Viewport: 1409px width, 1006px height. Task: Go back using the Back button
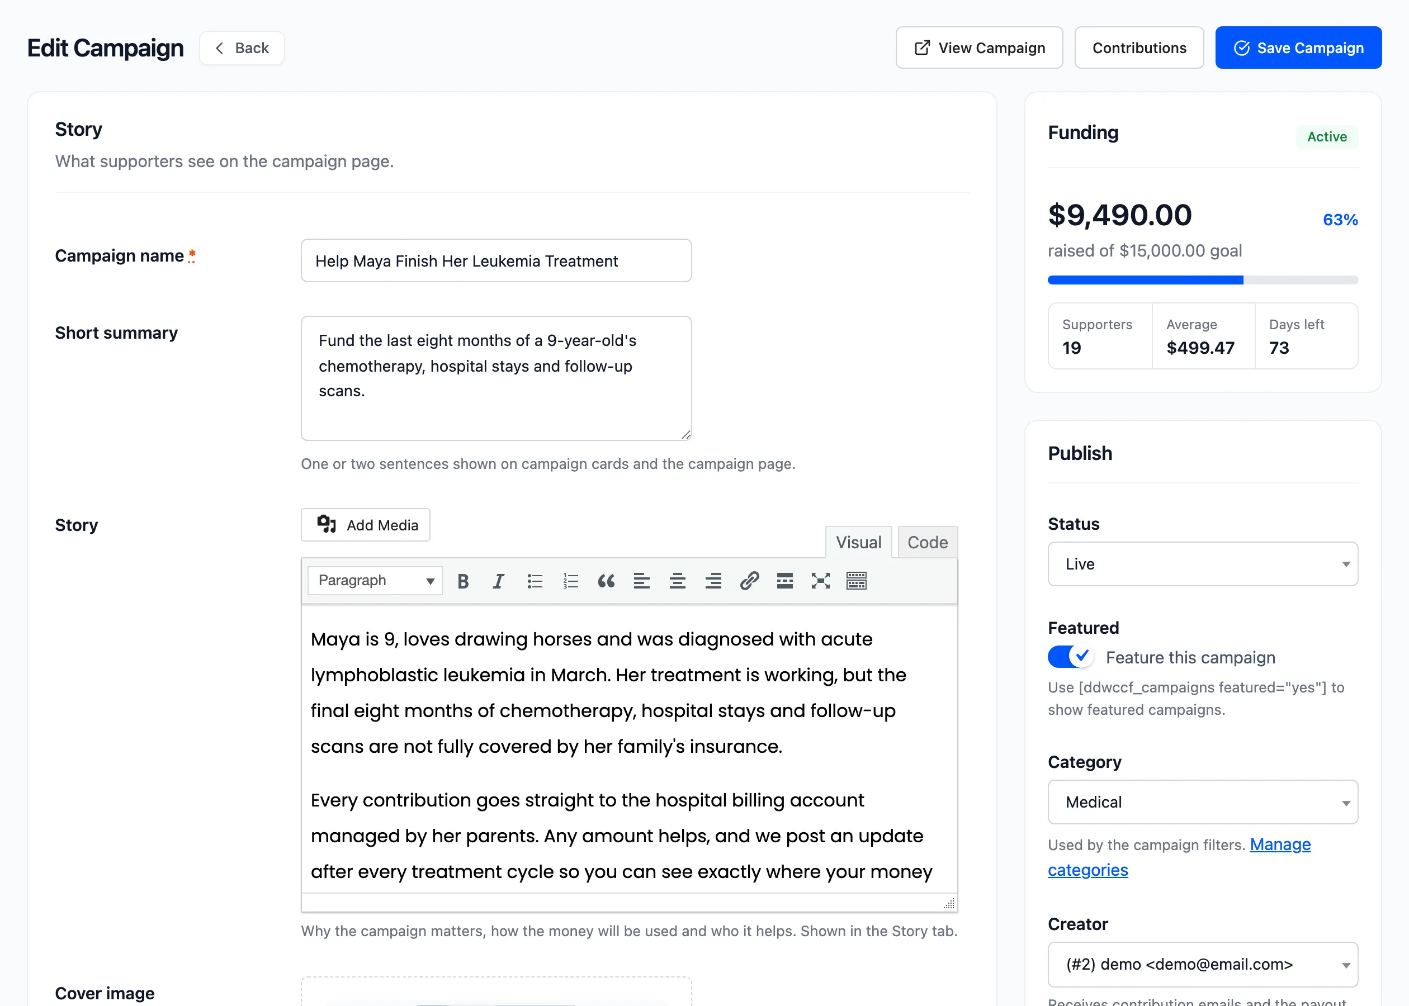click(x=242, y=48)
